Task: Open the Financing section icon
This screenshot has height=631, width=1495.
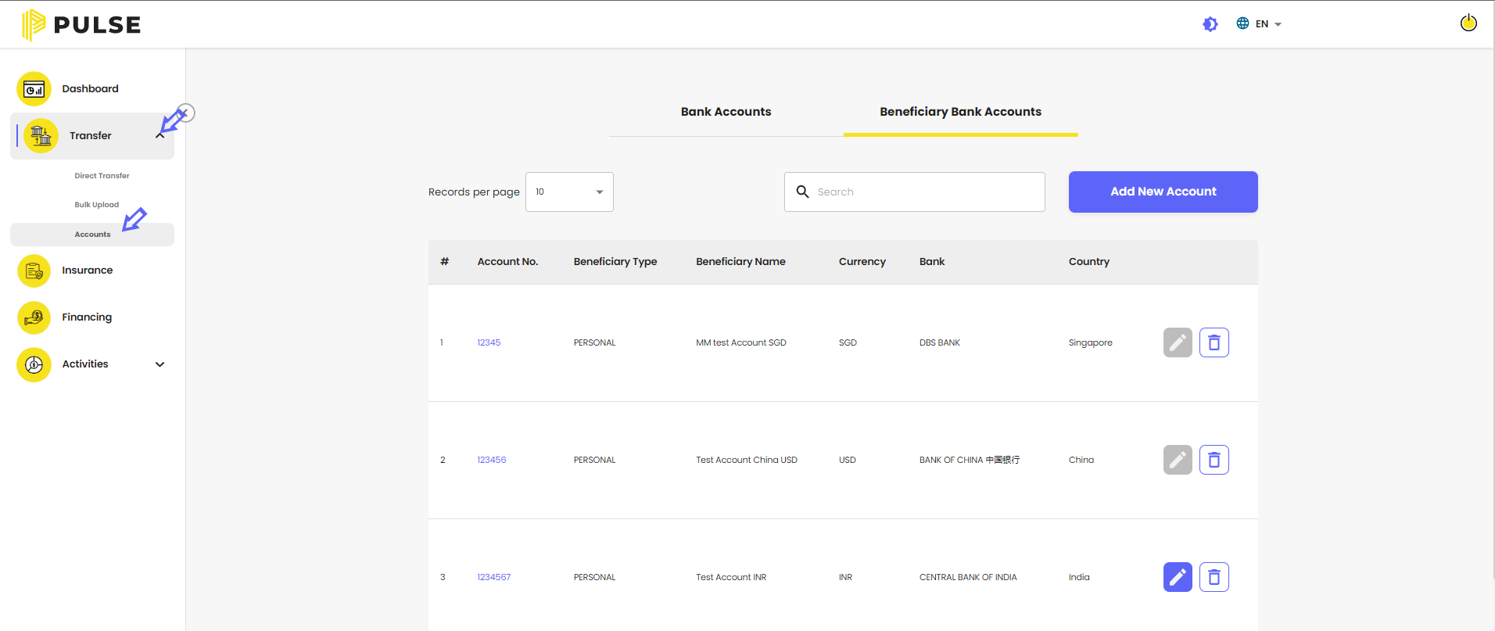Action: [34, 317]
